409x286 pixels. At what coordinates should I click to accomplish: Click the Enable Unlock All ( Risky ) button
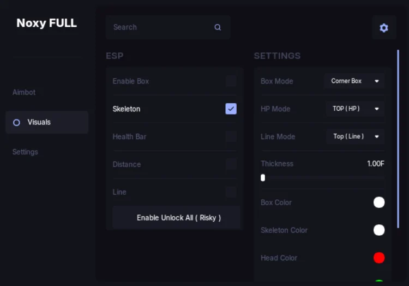coord(176,218)
